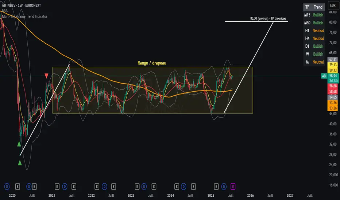
Task: Click the purple upcoming earnings E marker
Action: click(233, 187)
